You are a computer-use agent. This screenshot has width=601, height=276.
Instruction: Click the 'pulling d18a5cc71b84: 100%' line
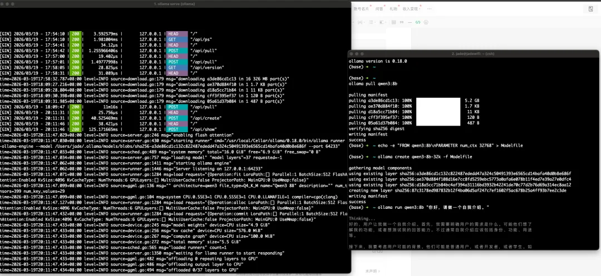380,112
